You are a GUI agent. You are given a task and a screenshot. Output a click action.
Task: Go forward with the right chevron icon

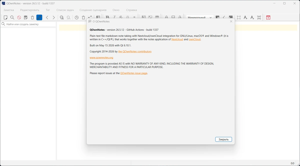53,17
